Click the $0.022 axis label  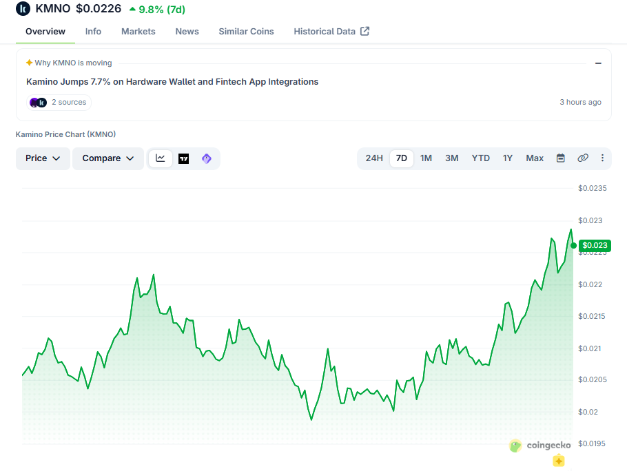coord(590,284)
